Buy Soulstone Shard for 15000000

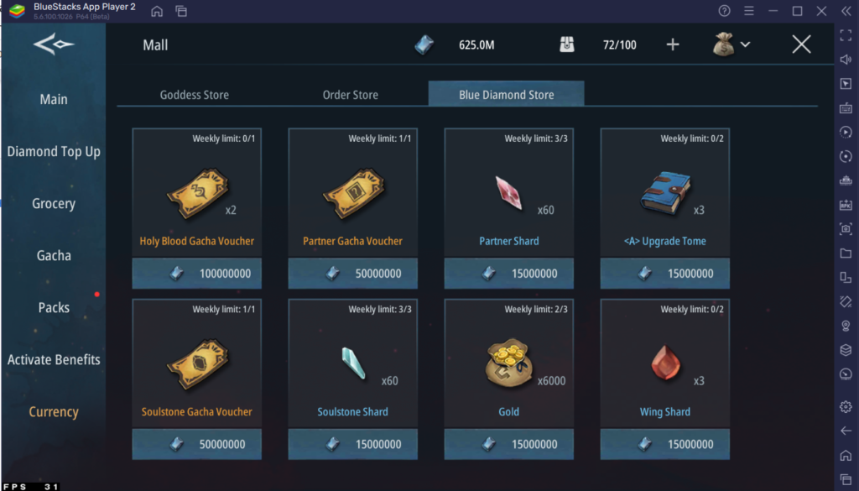pos(353,444)
